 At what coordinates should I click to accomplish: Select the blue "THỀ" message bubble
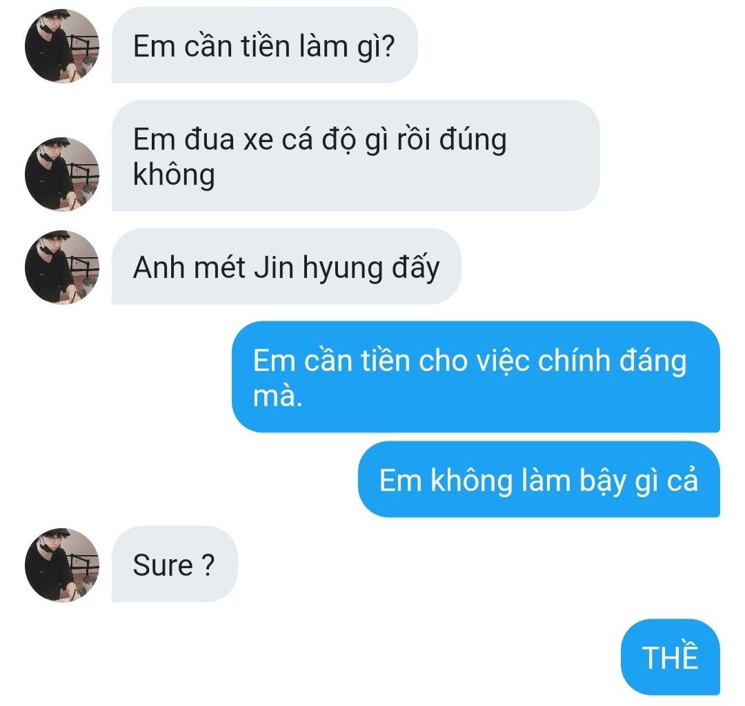click(x=670, y=657)
